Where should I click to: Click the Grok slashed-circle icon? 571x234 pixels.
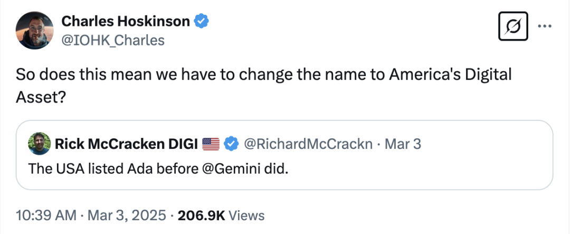point(513,26)
